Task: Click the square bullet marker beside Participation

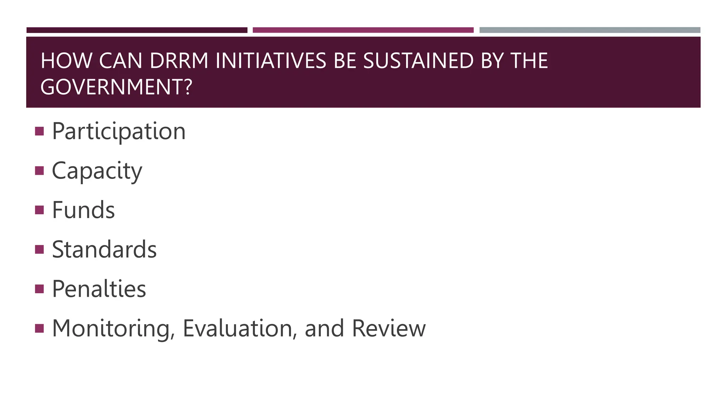Action: 39,131
